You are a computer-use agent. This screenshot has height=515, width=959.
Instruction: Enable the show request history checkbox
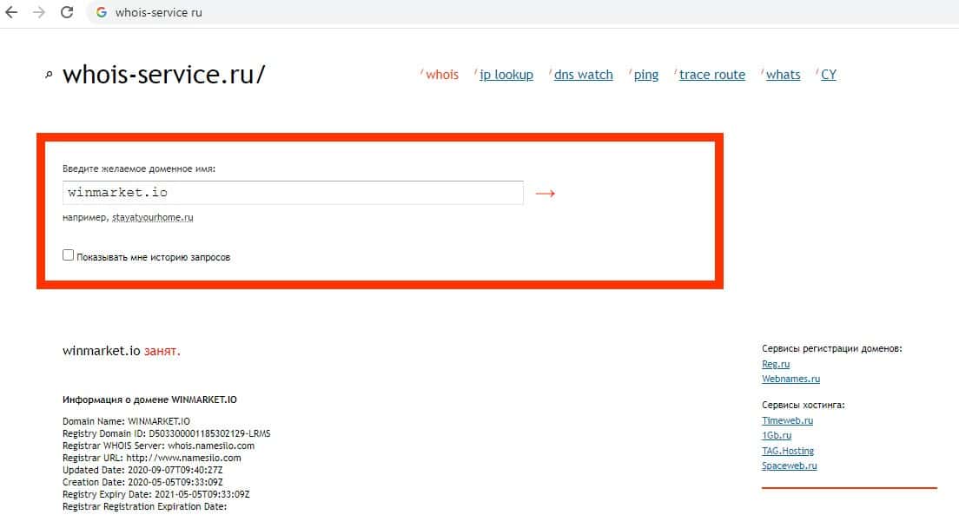click(x=68, y=255)
